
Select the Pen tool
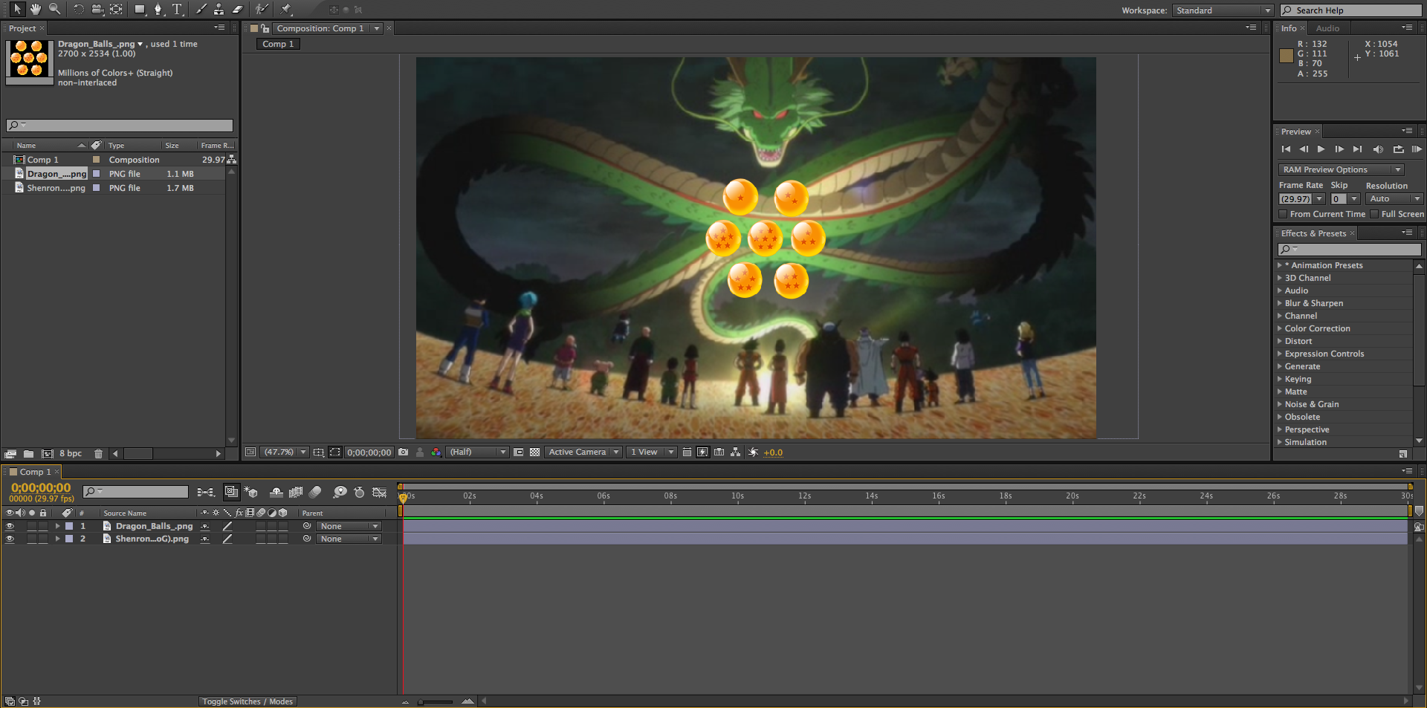tap(158, 9)
